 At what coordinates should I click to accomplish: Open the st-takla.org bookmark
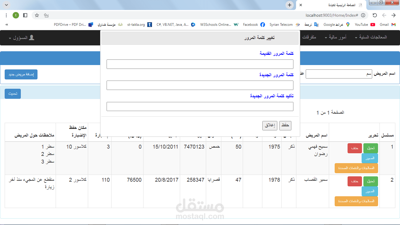coord(140,25)
